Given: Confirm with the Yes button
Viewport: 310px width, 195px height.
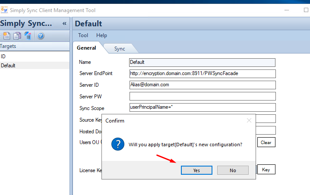Looking at the screenshot, I should 196,170.
